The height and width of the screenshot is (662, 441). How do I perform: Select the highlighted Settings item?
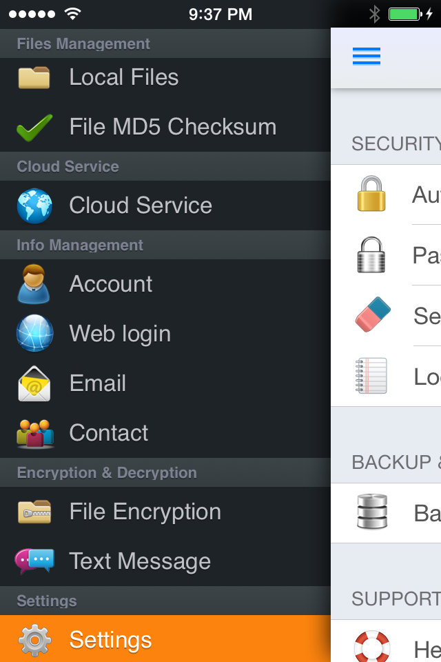click(110, 640)
